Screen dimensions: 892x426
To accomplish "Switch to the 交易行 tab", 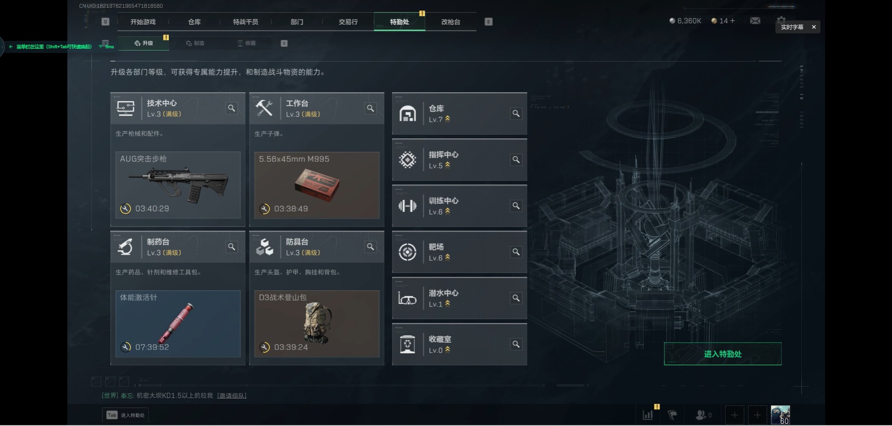I will pos(348,22).
